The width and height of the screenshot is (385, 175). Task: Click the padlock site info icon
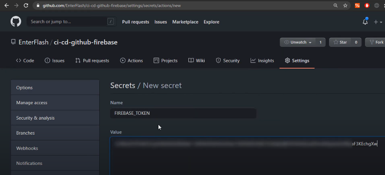[x=38, y=5]
